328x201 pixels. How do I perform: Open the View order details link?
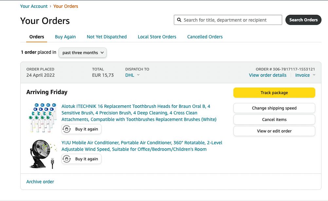click(x=267, y=75)
